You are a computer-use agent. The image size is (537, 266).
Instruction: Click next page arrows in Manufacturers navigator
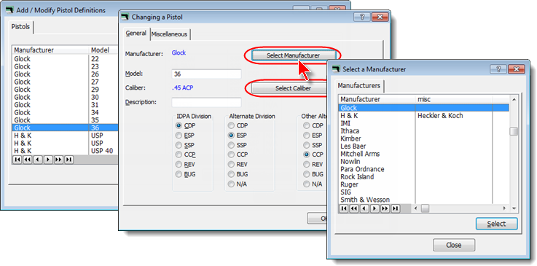pos(385,208)
